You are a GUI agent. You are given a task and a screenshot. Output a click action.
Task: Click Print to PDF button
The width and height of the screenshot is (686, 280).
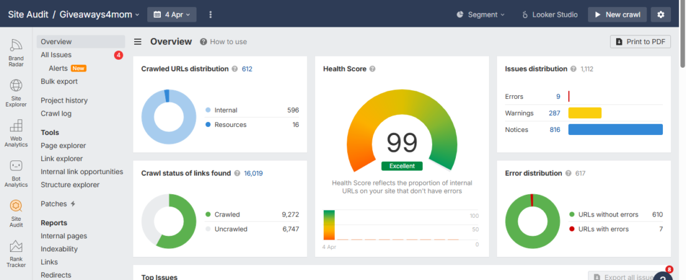(640, 42)
